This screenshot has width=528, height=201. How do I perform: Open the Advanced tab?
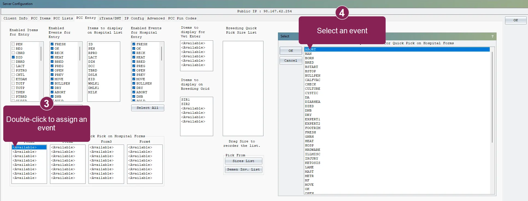pyautogui.click(x=156, y=18)
